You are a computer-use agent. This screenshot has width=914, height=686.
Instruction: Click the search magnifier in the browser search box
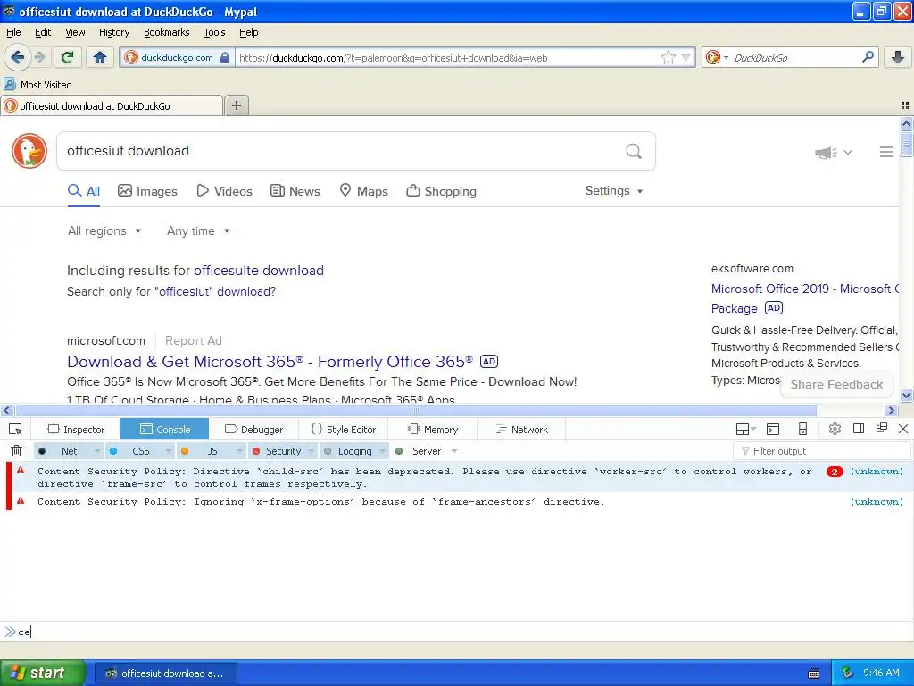click(868, 57)
